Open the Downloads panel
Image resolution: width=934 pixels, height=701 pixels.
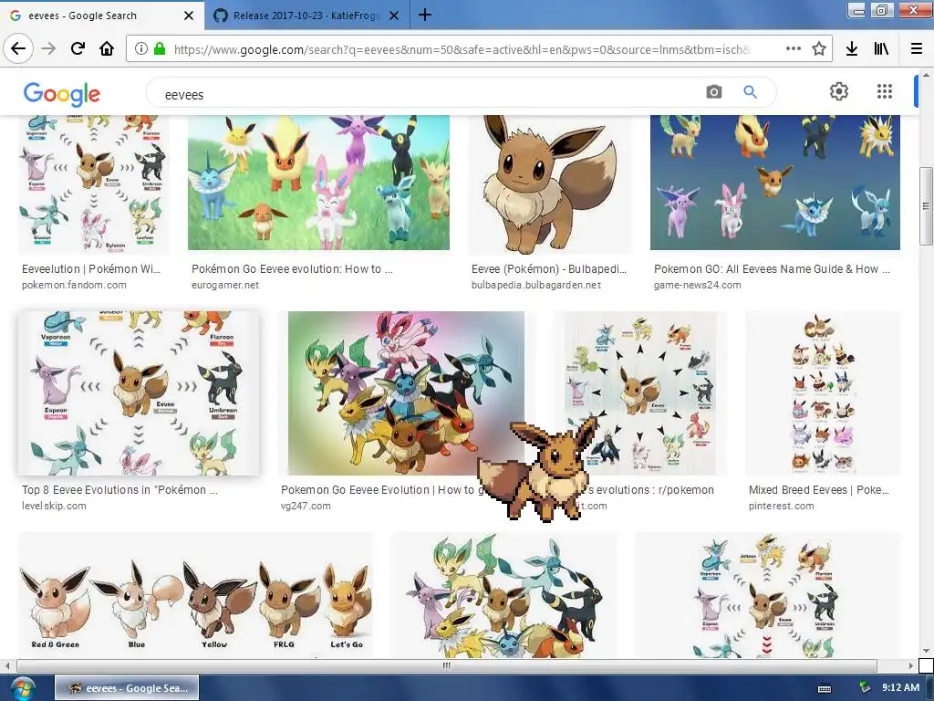pos(852,48)
